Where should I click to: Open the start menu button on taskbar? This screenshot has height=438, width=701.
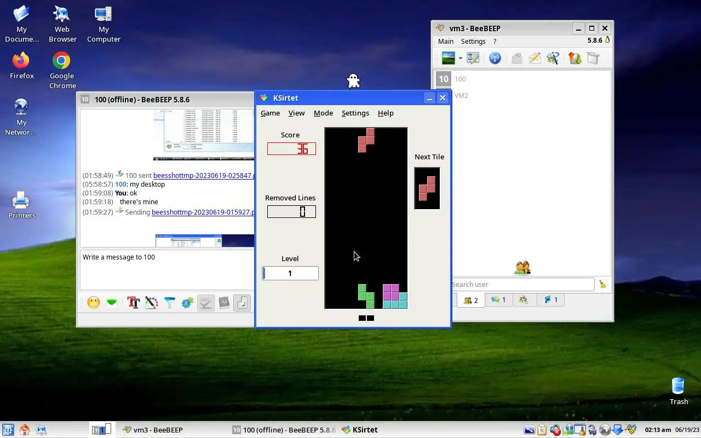(8, 430)
